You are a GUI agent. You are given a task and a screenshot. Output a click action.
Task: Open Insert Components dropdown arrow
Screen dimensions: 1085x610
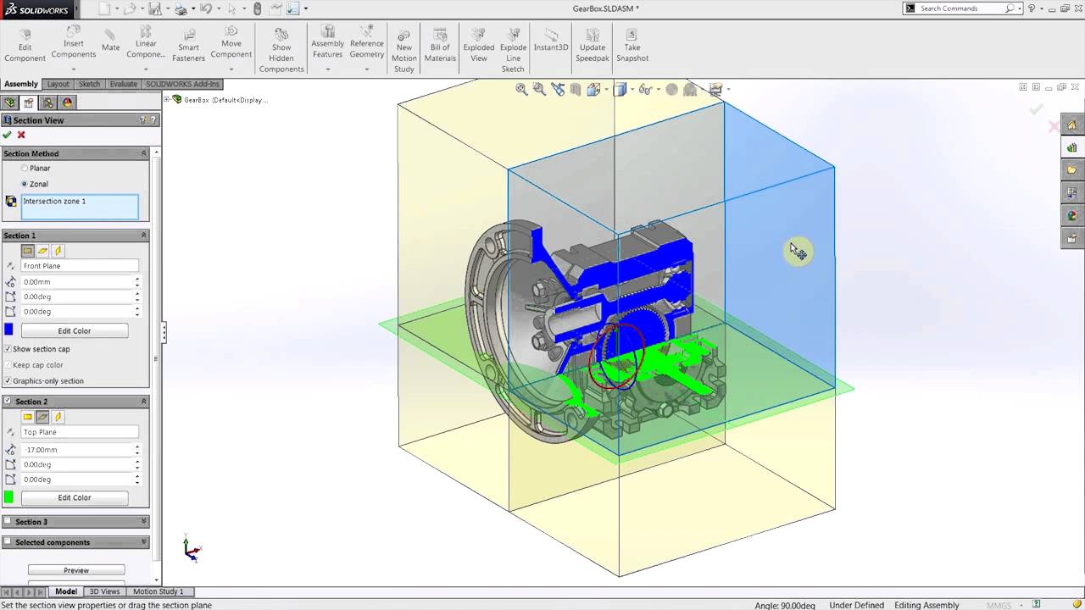[x=73, y=69]
